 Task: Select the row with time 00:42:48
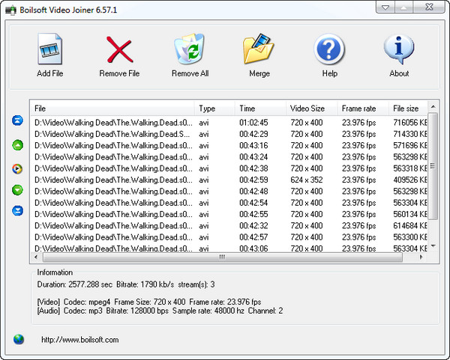pos(229,192)
